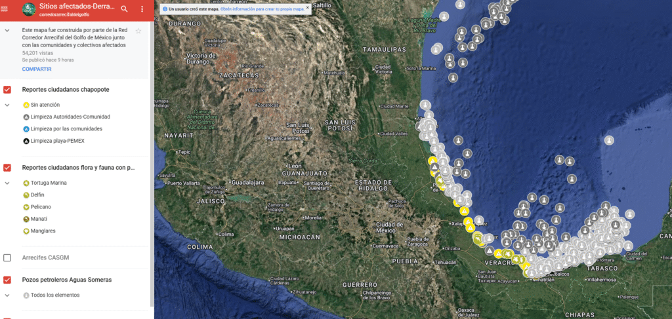Collapse the map description chevron
The image size is (672, 319).
(x=7, y=30)
